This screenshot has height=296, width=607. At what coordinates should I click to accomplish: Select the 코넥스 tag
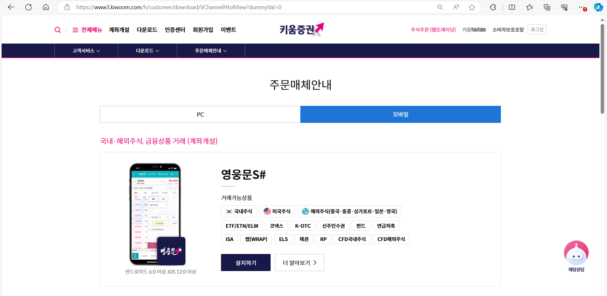click(277, 226)
